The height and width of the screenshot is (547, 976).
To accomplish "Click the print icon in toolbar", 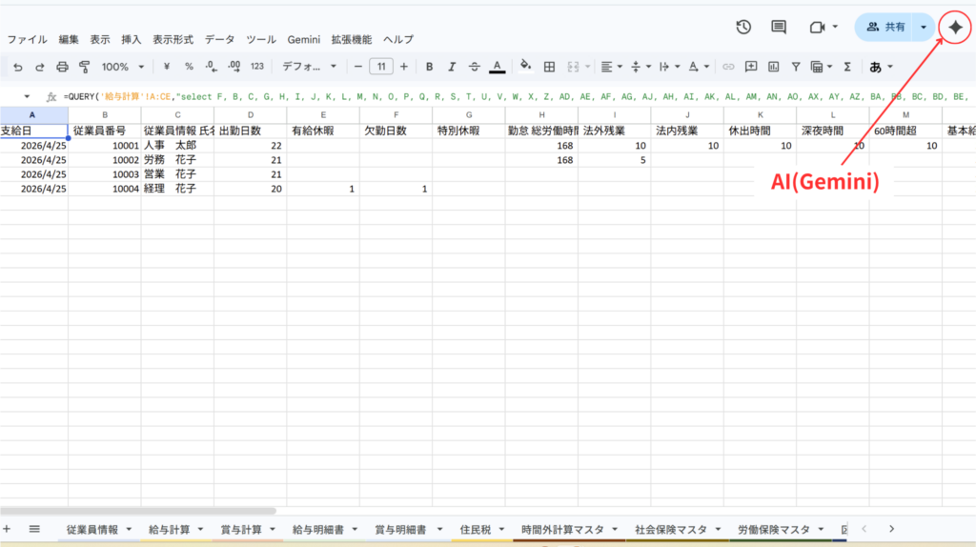I will coord(62,67).
